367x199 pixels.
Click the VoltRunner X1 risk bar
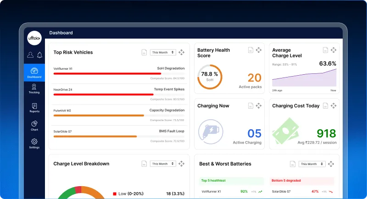[119, 74]
